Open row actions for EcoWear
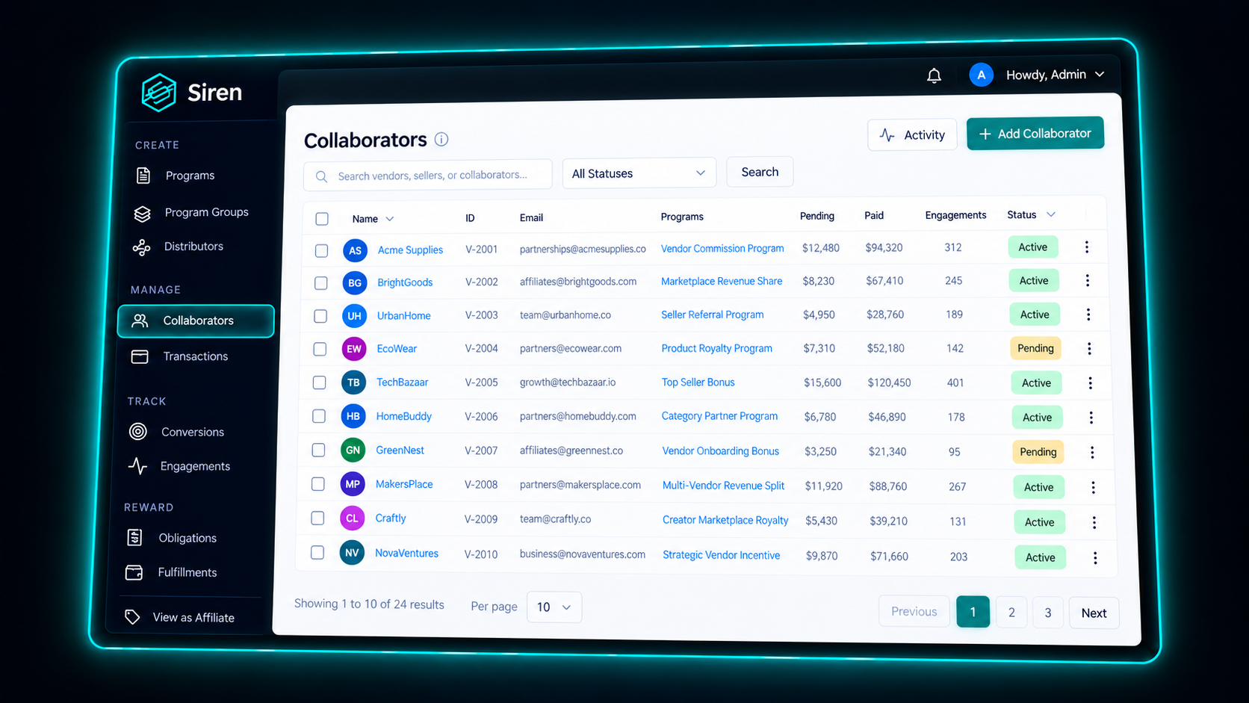This screenshot has height=703, width=1249. [x=1089, y=349]
